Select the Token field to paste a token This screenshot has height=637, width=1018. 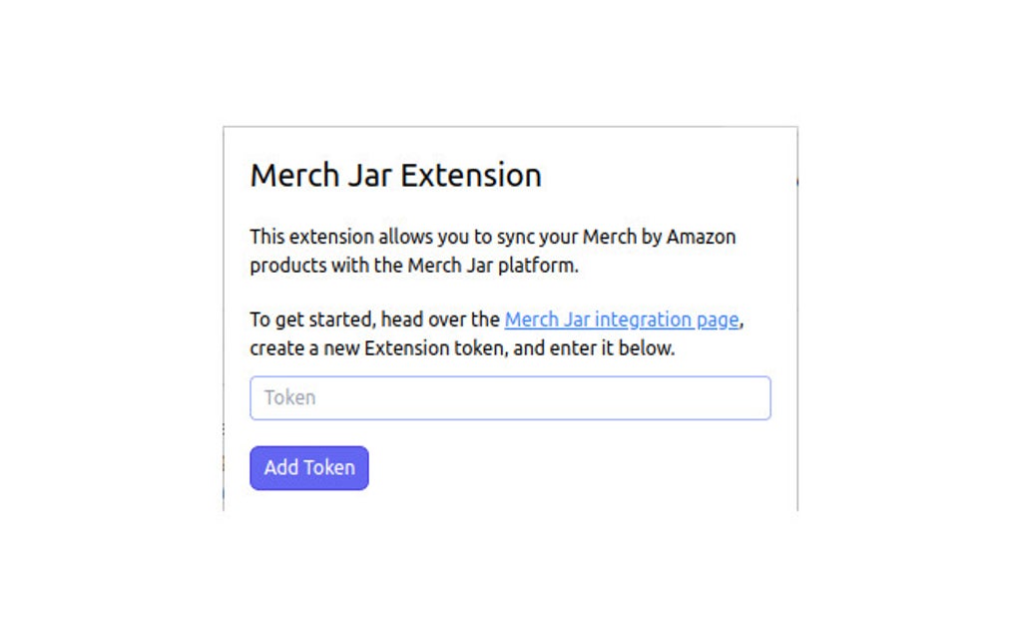pyautogui.click(x=510, y=397)
